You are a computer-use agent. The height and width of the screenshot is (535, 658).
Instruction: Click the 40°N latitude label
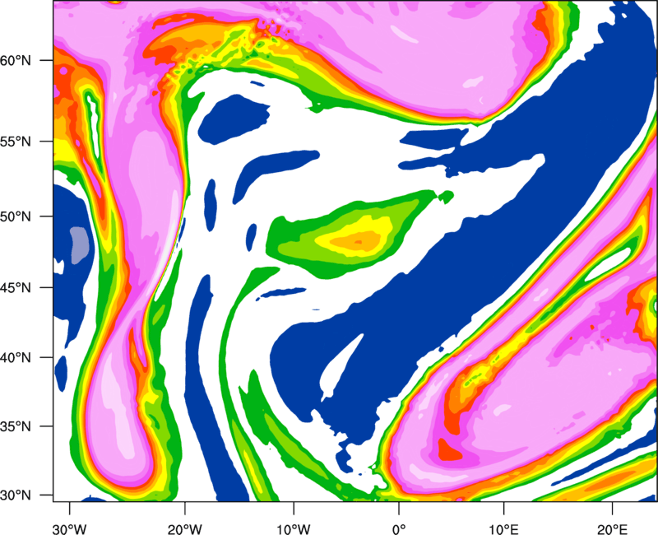click(16, 358)
